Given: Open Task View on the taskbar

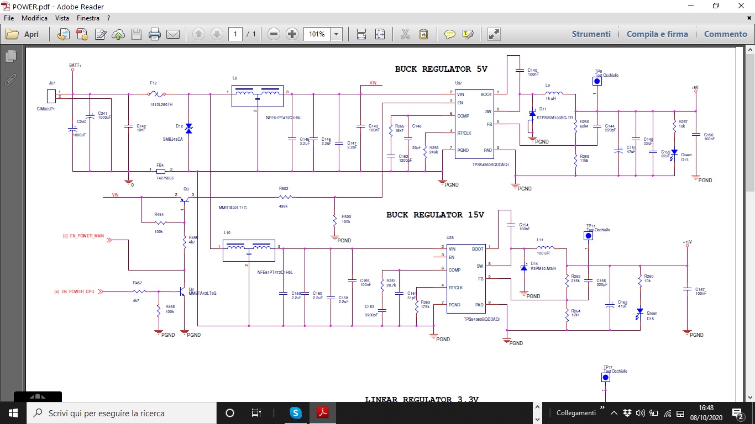Looking at the screenshot, I should point(256,413).
